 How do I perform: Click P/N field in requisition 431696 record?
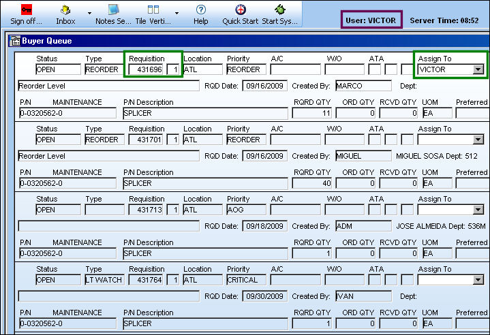click(68, 113)
